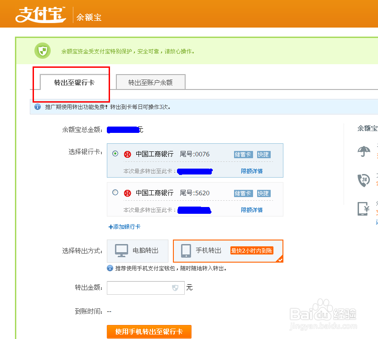Click the 储蓄卡 tag on card 5620
The height and width of the screenshot is (339, 378).
click(x=243, y=193)
